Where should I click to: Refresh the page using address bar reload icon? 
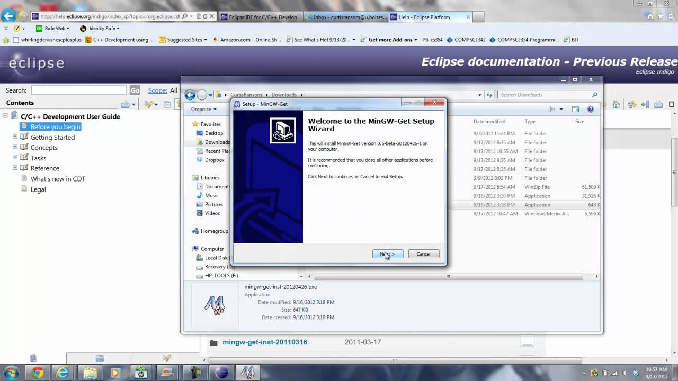pyautogui.click(x=205, y=16)
